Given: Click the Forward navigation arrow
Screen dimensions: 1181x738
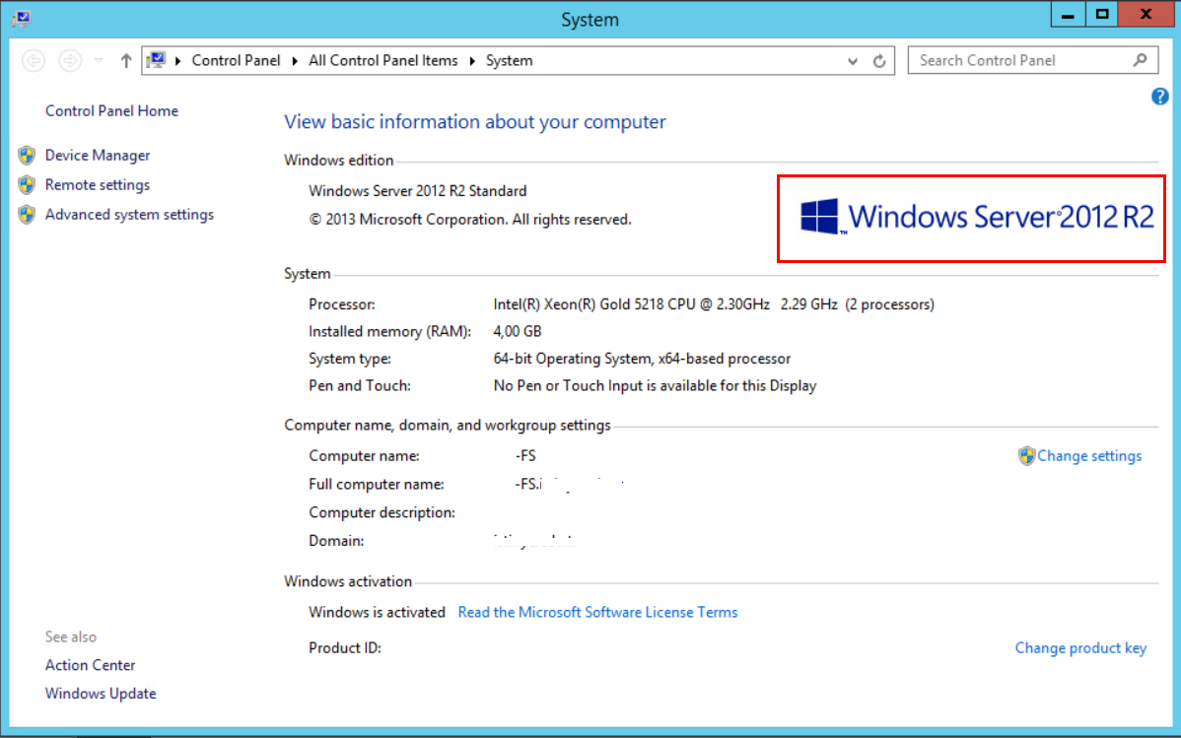Looking at the screenshot, I should click(70, 60).
